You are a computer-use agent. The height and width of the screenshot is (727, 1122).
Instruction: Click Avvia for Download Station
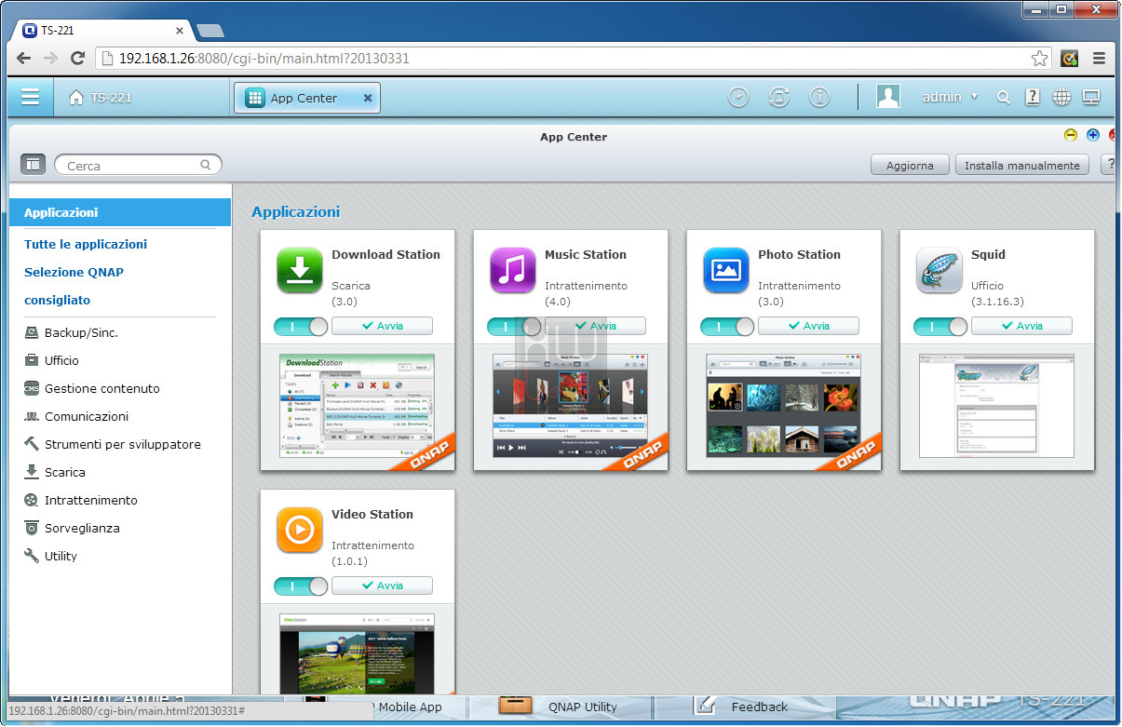pyautogui.click(x=382, y=326)
